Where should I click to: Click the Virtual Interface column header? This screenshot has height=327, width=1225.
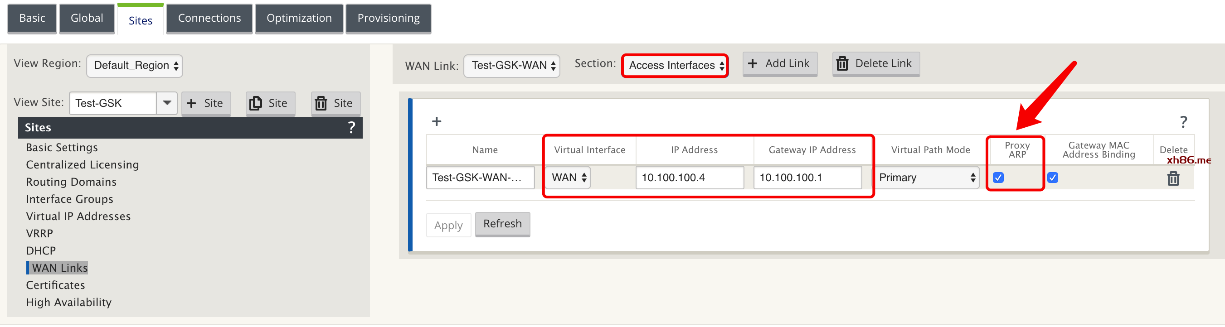click(x=590, y=150)
